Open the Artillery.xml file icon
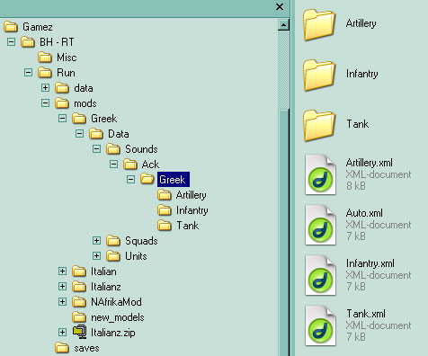428x356 pixels. tap(320, 174)
